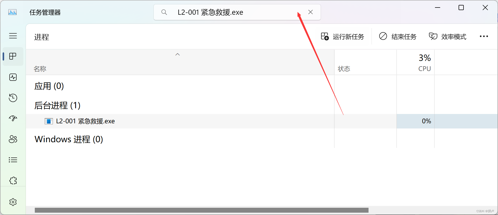This screenshot has height=215, width=498.
Task: Maximize the Task Manager window
Action: [461, 8]
